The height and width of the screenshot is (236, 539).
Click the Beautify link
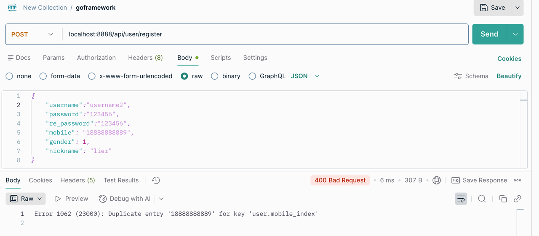coord(509,76)
